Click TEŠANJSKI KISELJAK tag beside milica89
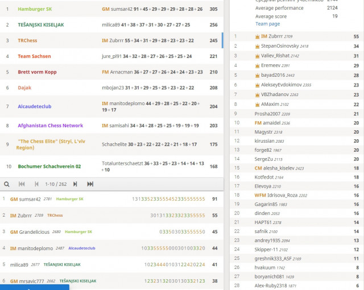The width and height of the screenshot is (364, 290). pos(62,264)
